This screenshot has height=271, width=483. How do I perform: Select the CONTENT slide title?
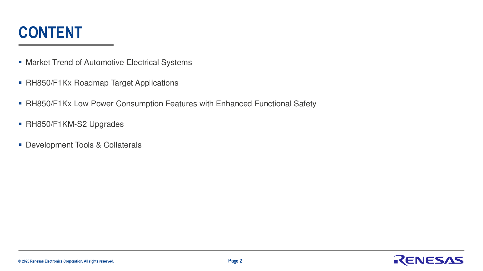[50, 33]
